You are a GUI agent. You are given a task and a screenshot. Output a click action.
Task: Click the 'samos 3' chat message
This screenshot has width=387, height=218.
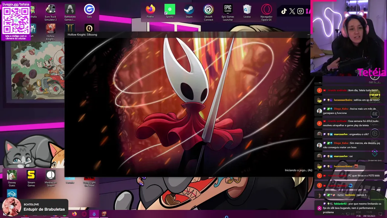click(x=361, y=195)
